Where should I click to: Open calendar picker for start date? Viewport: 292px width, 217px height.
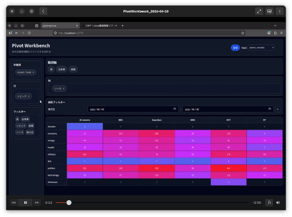click(175, 109)
